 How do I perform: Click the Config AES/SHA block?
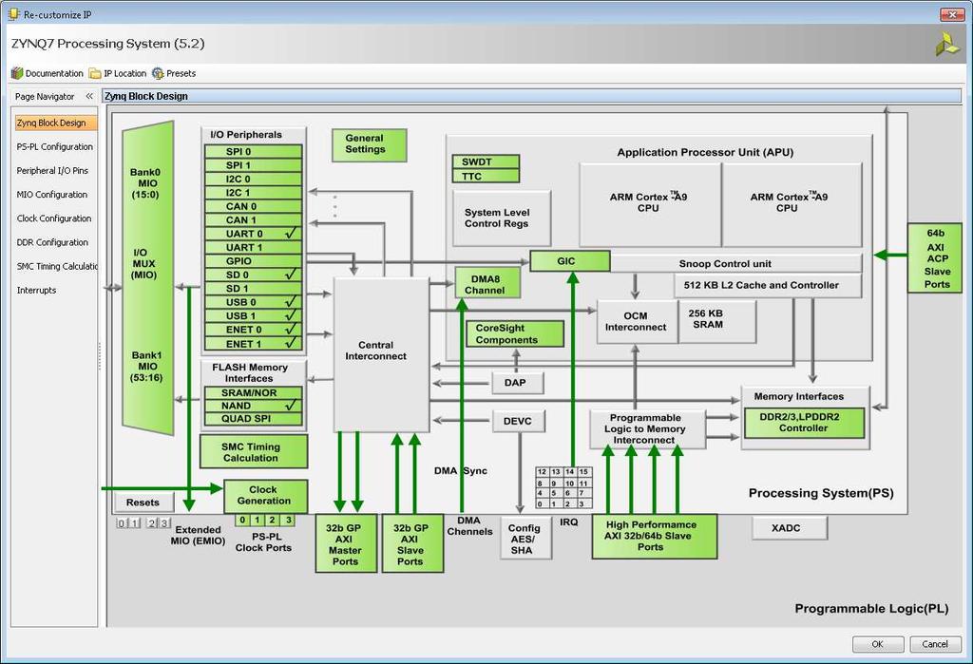pos(525,540)
